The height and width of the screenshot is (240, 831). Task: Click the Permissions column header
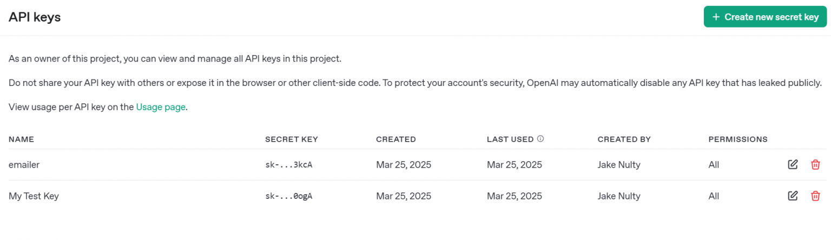pyautogui.click(x=737, y=139)
